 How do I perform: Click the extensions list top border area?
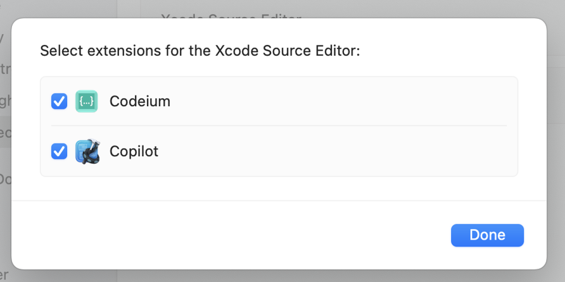click(279, 77)
